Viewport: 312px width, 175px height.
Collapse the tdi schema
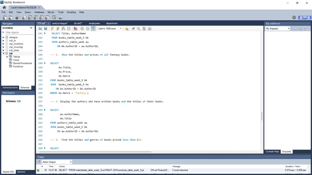click(3, 53)
